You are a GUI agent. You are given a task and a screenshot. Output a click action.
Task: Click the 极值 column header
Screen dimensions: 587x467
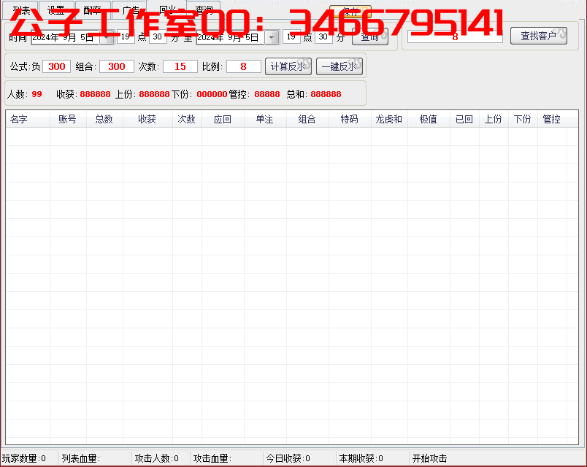point(429,120)
